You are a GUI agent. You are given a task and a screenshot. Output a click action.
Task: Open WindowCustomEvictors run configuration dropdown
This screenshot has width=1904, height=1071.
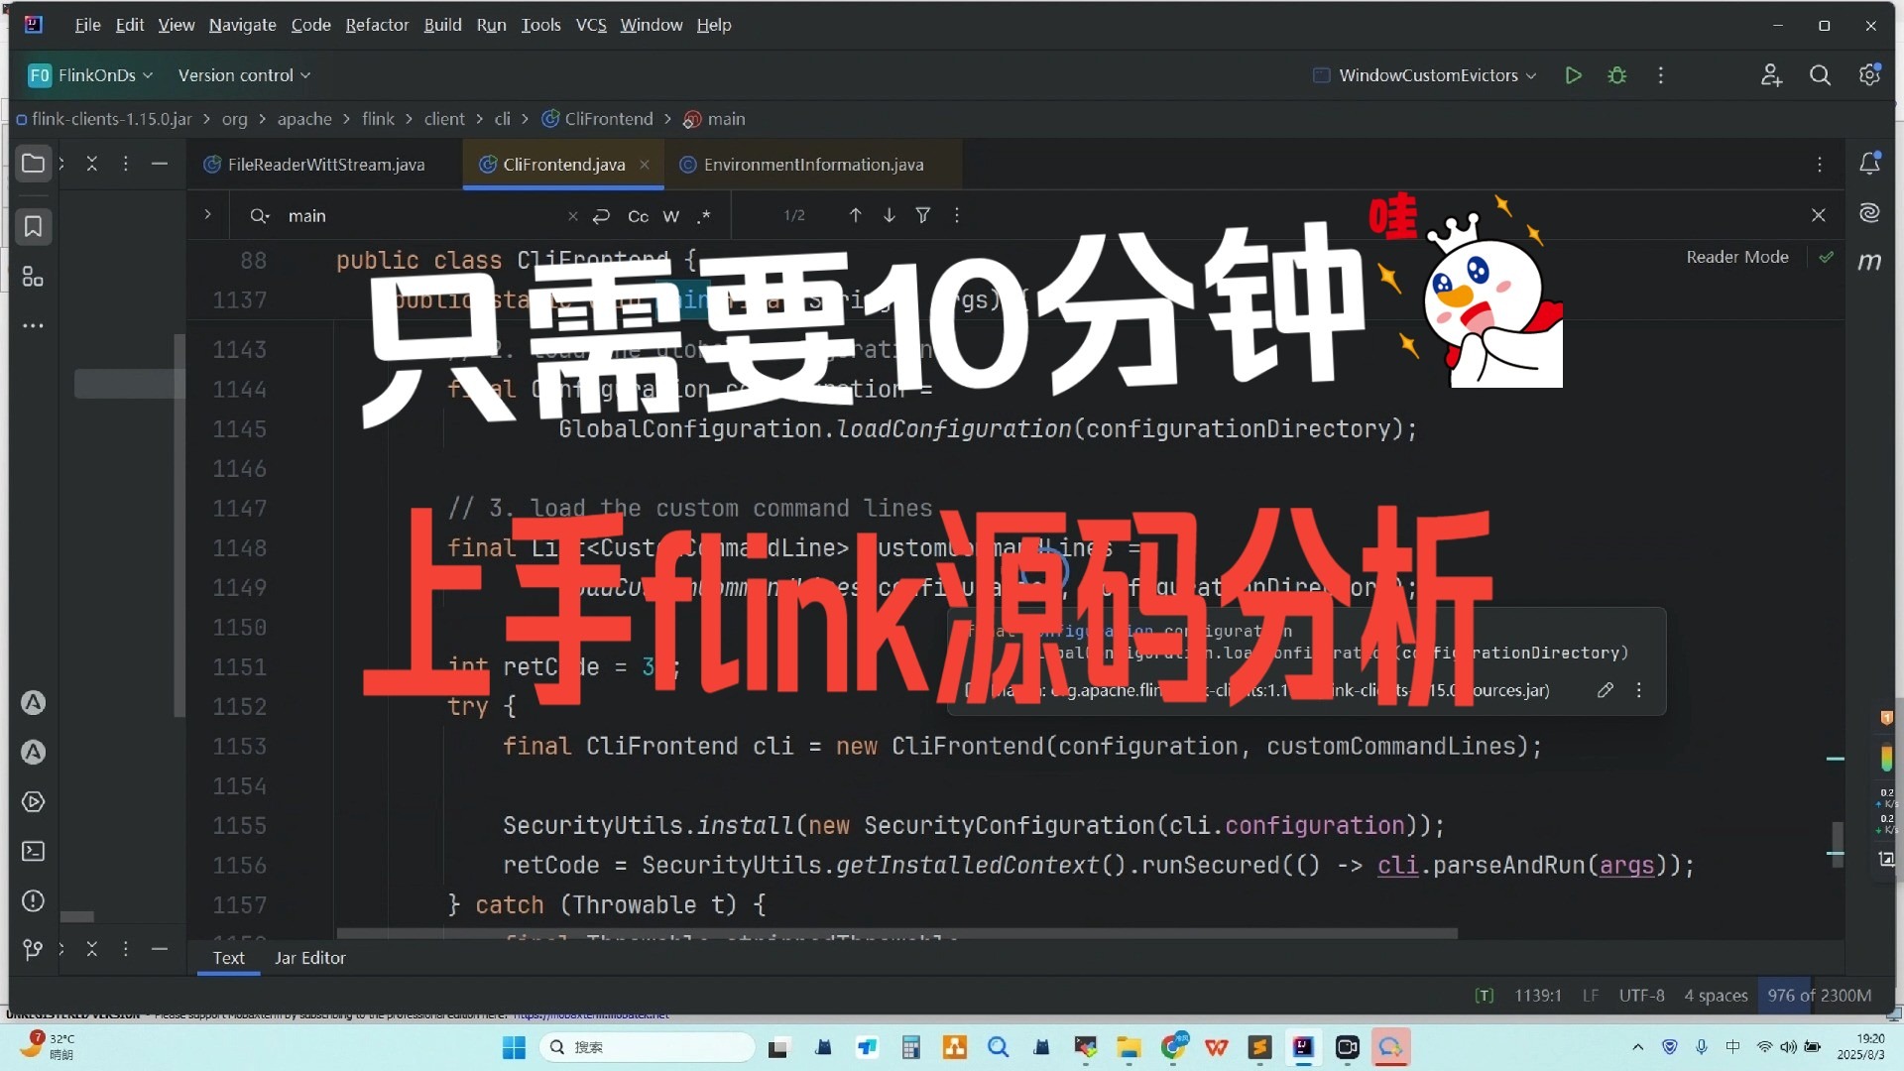(x=1425, y=75)
